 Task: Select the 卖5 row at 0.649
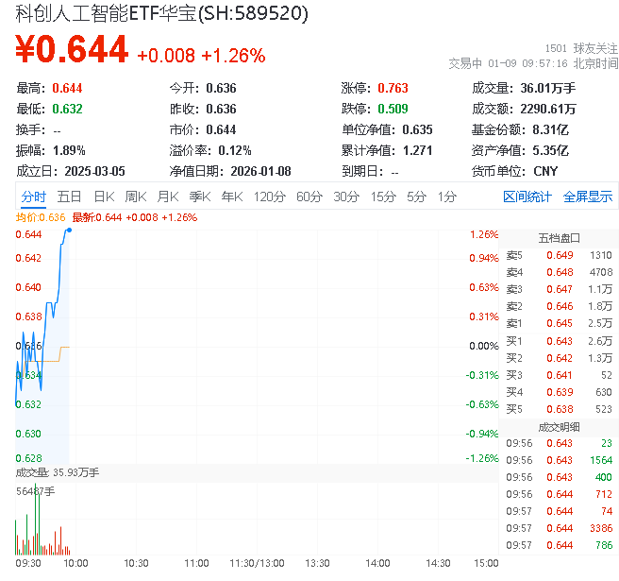pyautogui.click(x=559, y=255)
